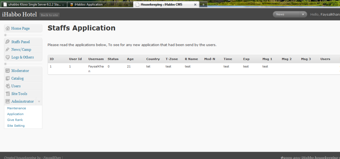Collapse the Adminstrator submenu arrow
This screenshot has height=159, width=340.
[39, 101]
